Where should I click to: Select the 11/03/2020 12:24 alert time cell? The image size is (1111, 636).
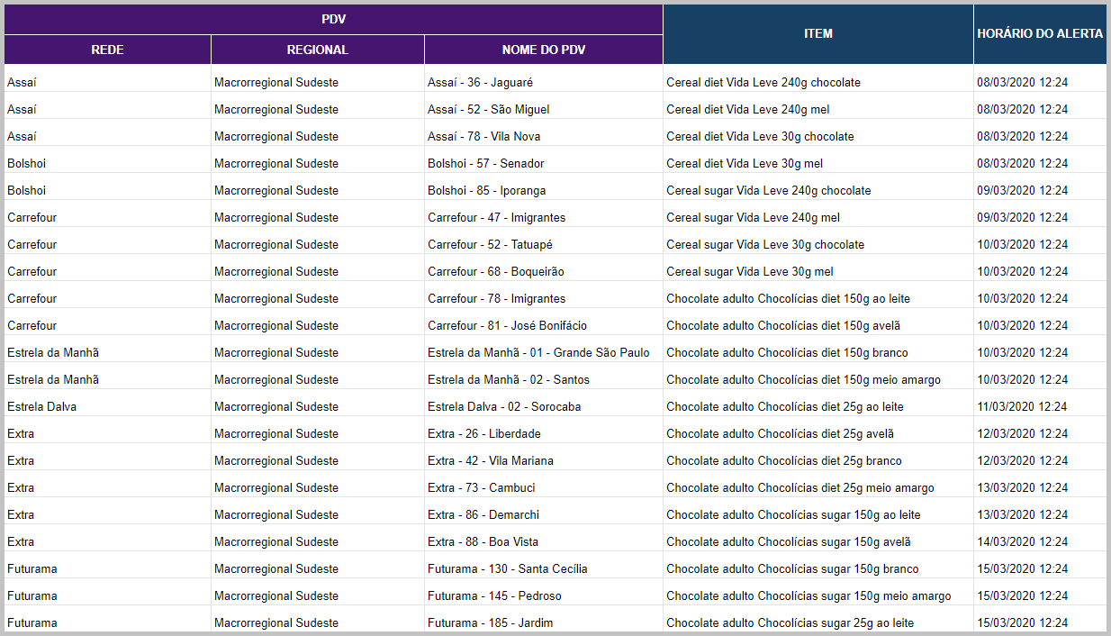point(1022,406)
